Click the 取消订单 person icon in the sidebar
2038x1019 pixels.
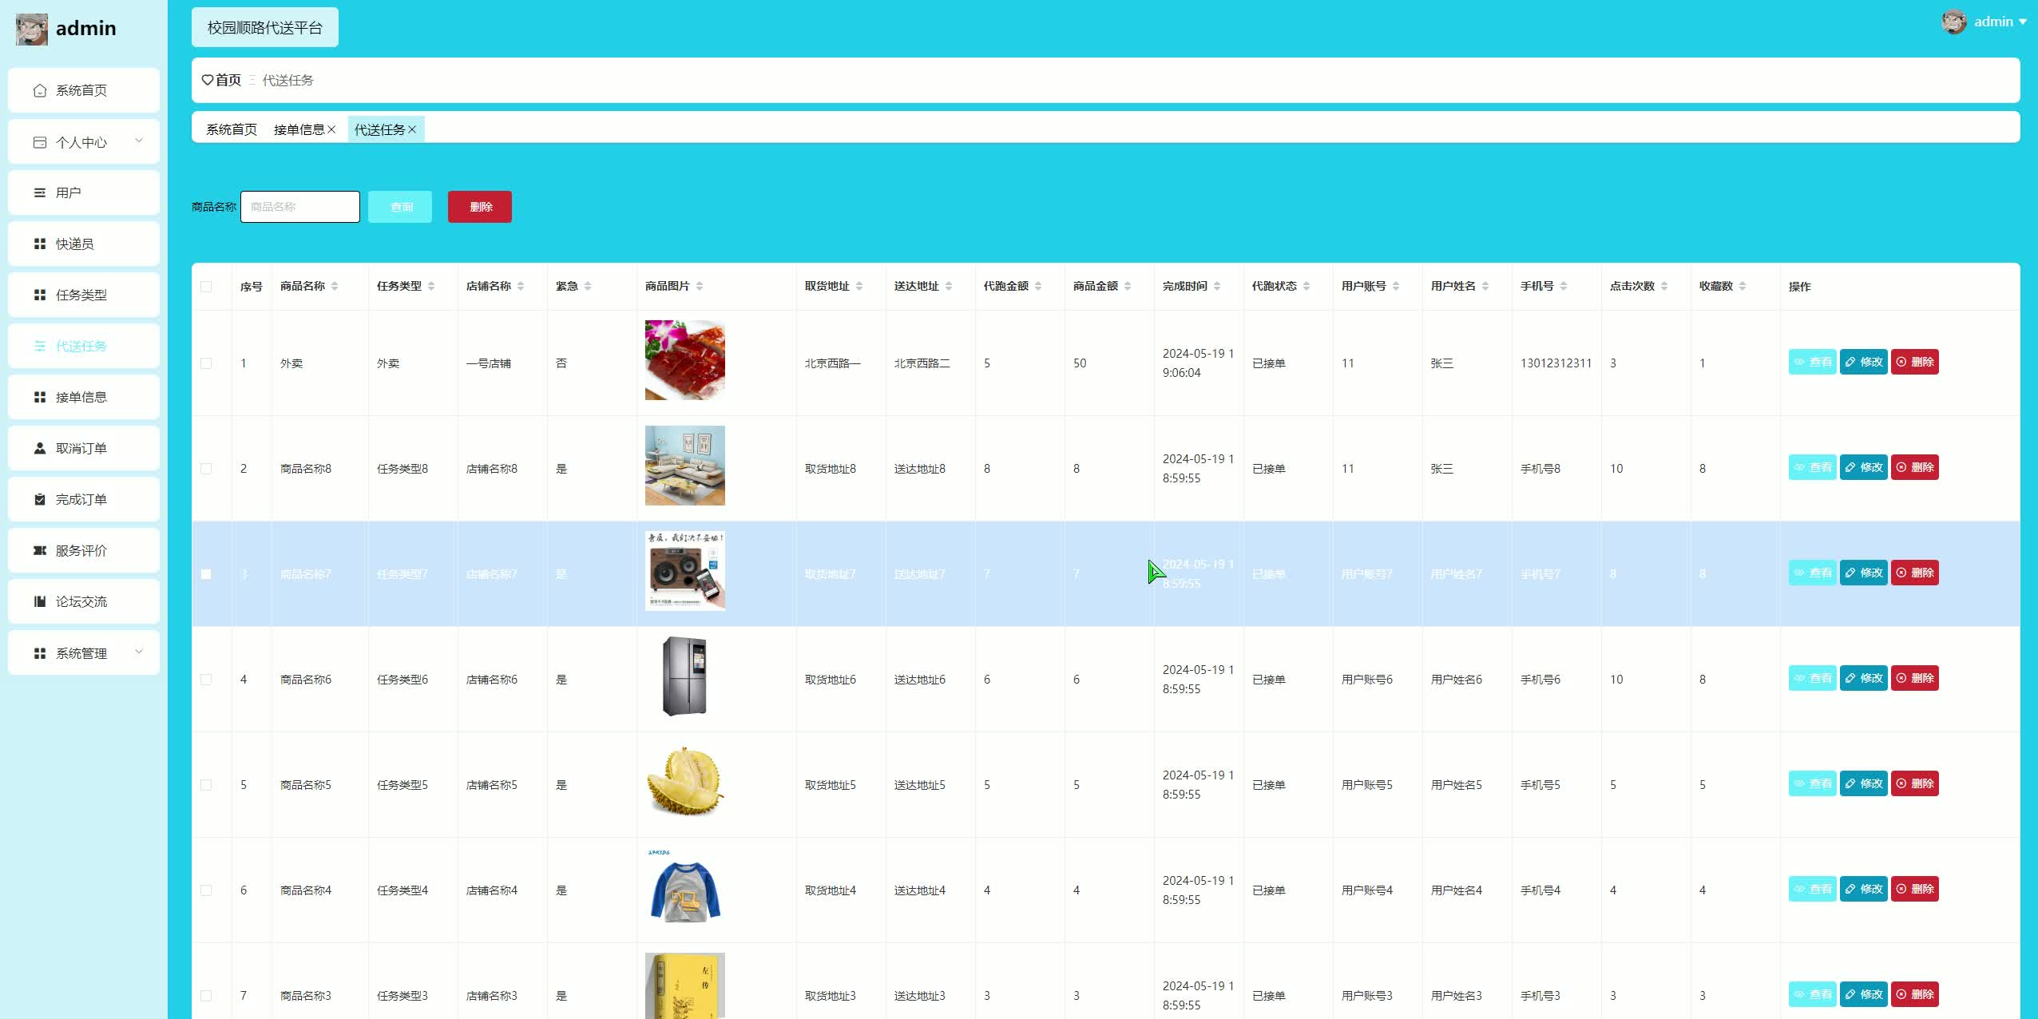tap(40, 448)
